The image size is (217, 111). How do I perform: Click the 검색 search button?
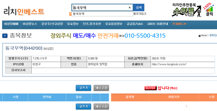pos(139,7)
